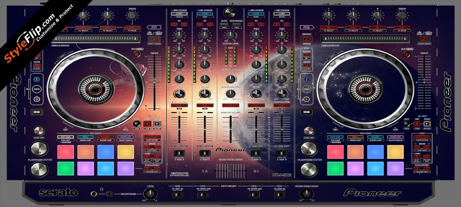This screenshot has height=207, width=461.
Task: Select SLICER pad mode on left deck
Action: click(106, 137)
